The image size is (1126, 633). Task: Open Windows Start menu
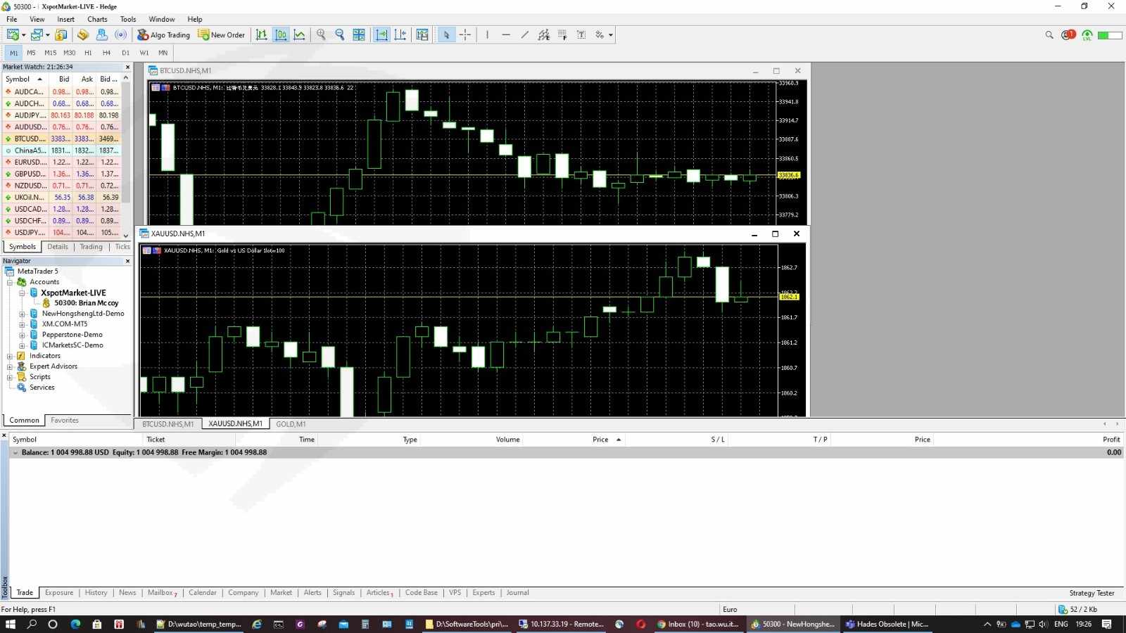(x=10, y=624)
